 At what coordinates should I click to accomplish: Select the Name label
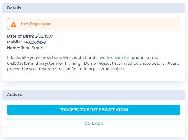point(13,48)
